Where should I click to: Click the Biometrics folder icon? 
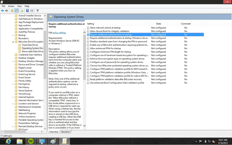point(16,38)
